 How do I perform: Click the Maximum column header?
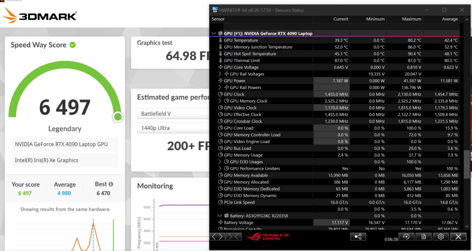411,19
